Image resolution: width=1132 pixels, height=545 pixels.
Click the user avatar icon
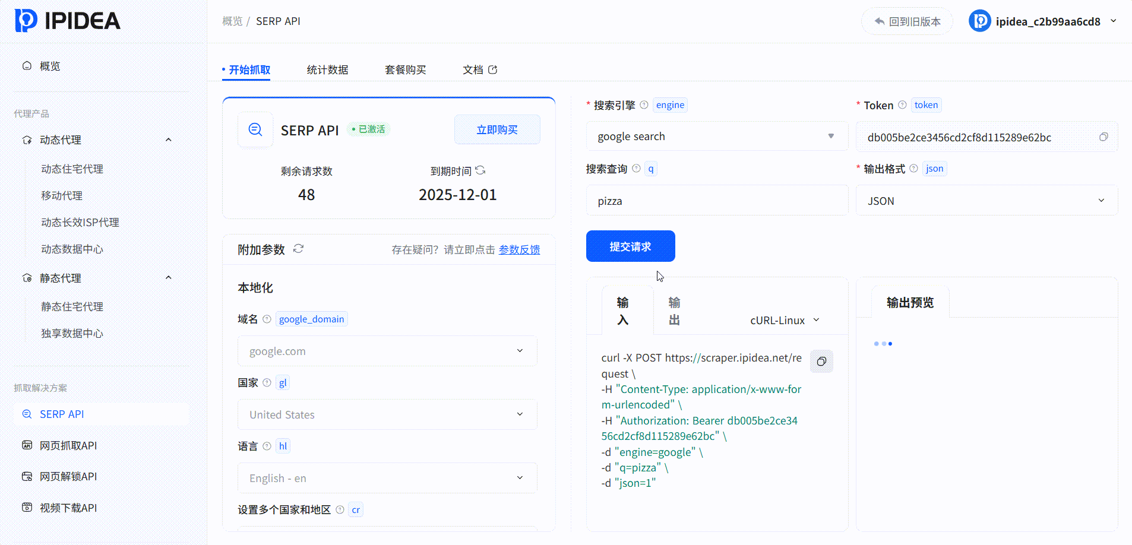[979, 21]
